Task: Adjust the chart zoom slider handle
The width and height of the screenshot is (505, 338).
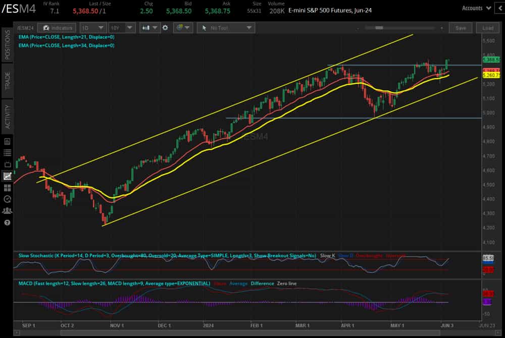Action: click(x=379, y=28)
